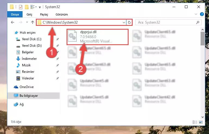209x134 pixels.
Task: Click the Properties icon in quick access toolbar
Action: (21, 7)
